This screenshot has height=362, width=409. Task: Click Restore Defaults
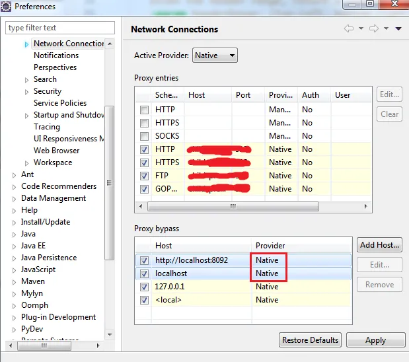pyautogui.click(x=310, y=340)
